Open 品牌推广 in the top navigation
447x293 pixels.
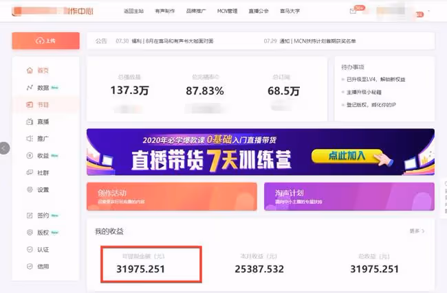coord(196,11)
